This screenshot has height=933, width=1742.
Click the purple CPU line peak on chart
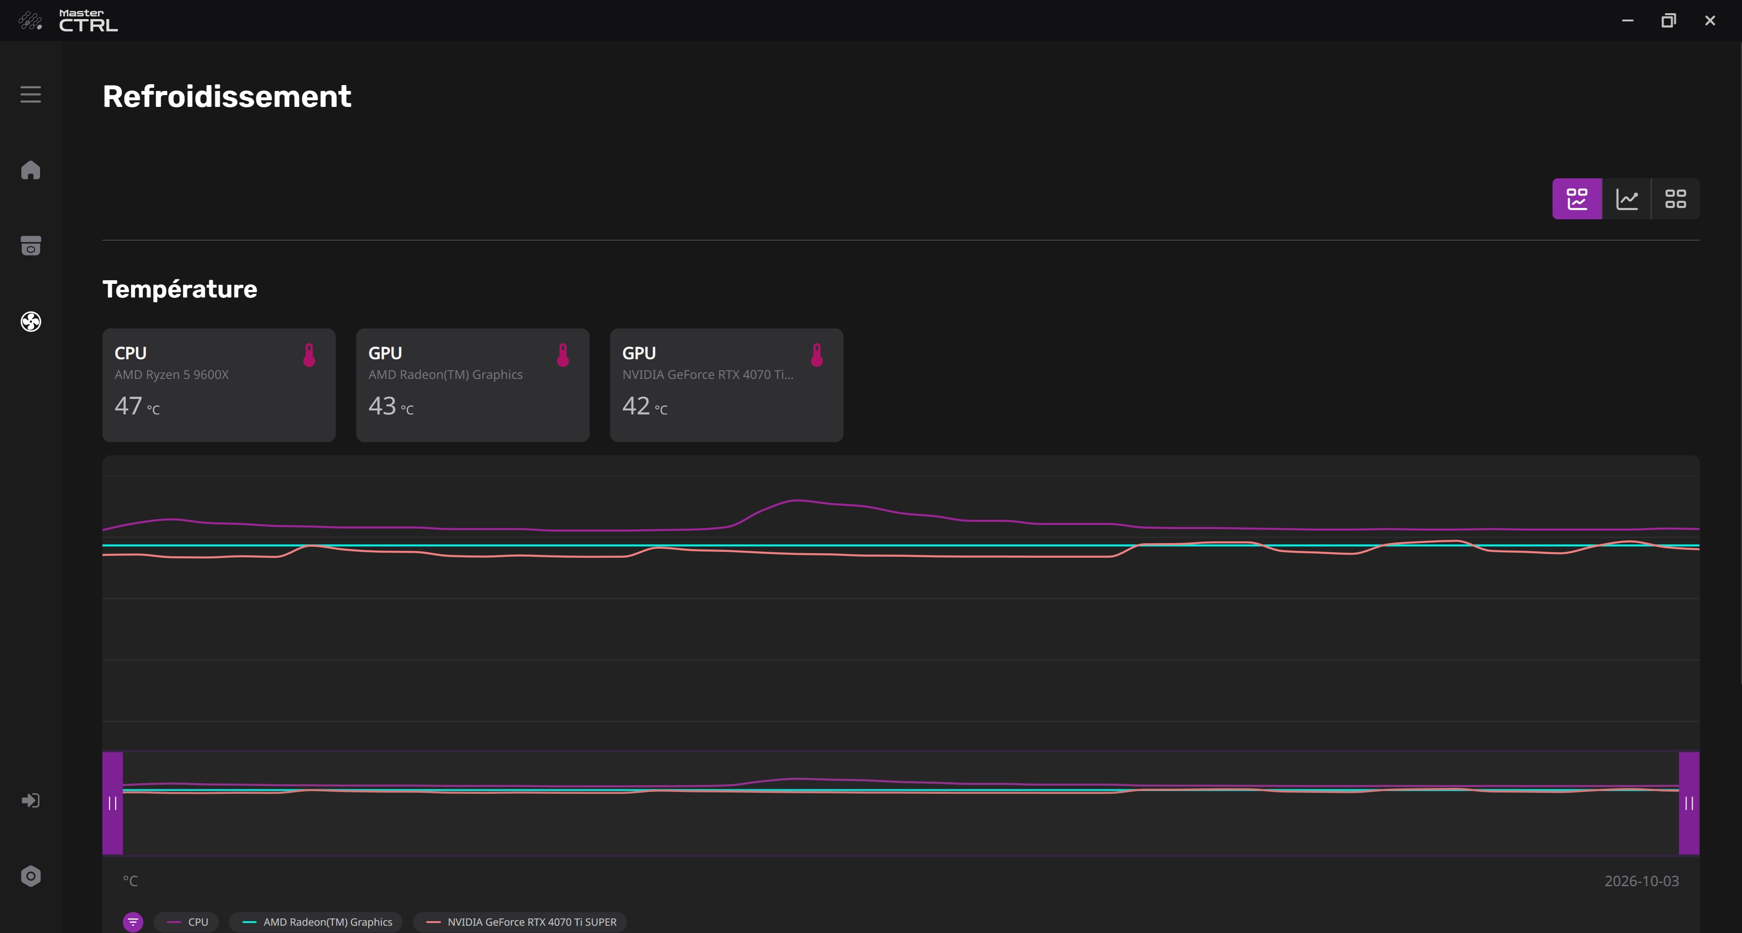click(797, 500)
